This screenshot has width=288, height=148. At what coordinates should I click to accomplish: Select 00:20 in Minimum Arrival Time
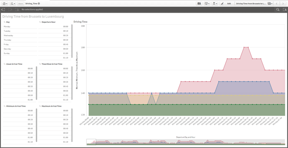(19, 119)
